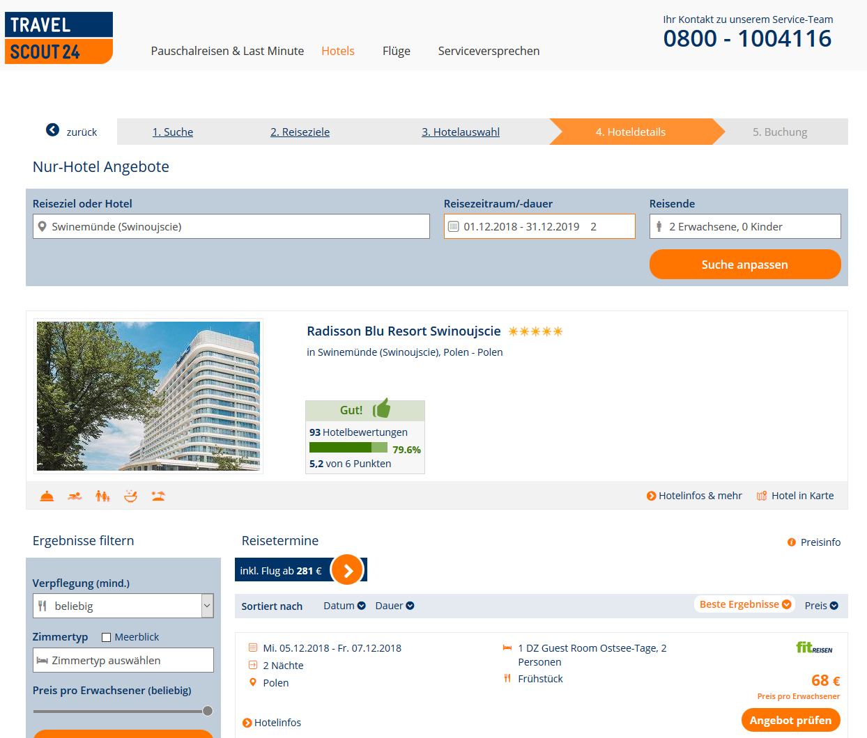867x738 pixels.
Task: Open Hotel in Karte link
Action: [795, 496]
